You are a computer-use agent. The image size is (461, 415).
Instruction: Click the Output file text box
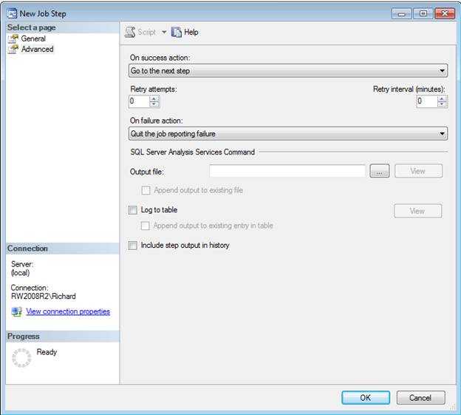287,171
